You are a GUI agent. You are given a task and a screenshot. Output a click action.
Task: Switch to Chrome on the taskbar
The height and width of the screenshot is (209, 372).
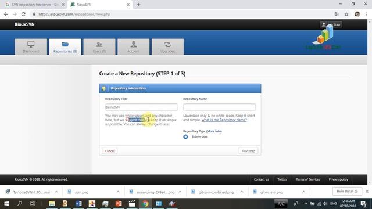(145, 204)
